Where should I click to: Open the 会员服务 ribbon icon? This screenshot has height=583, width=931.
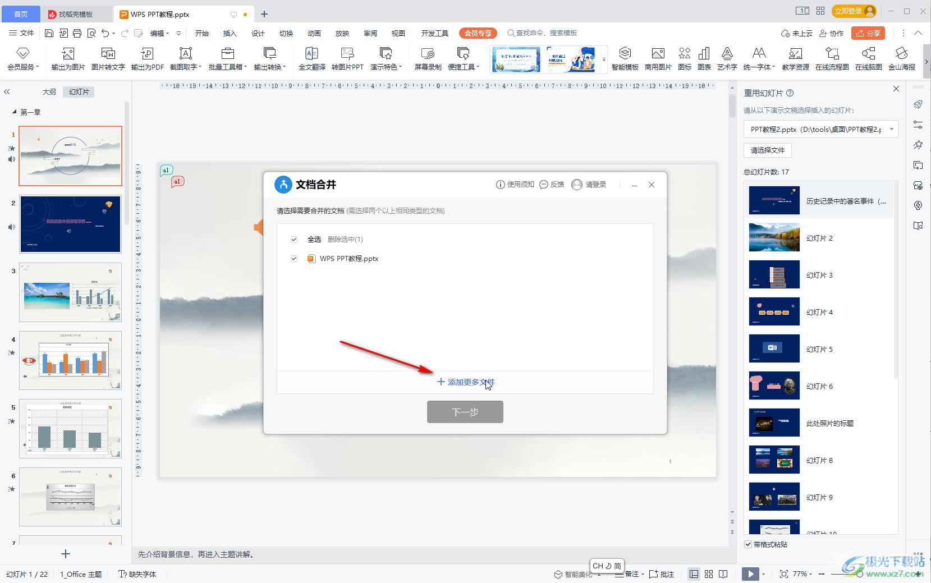tap(23, 58)
